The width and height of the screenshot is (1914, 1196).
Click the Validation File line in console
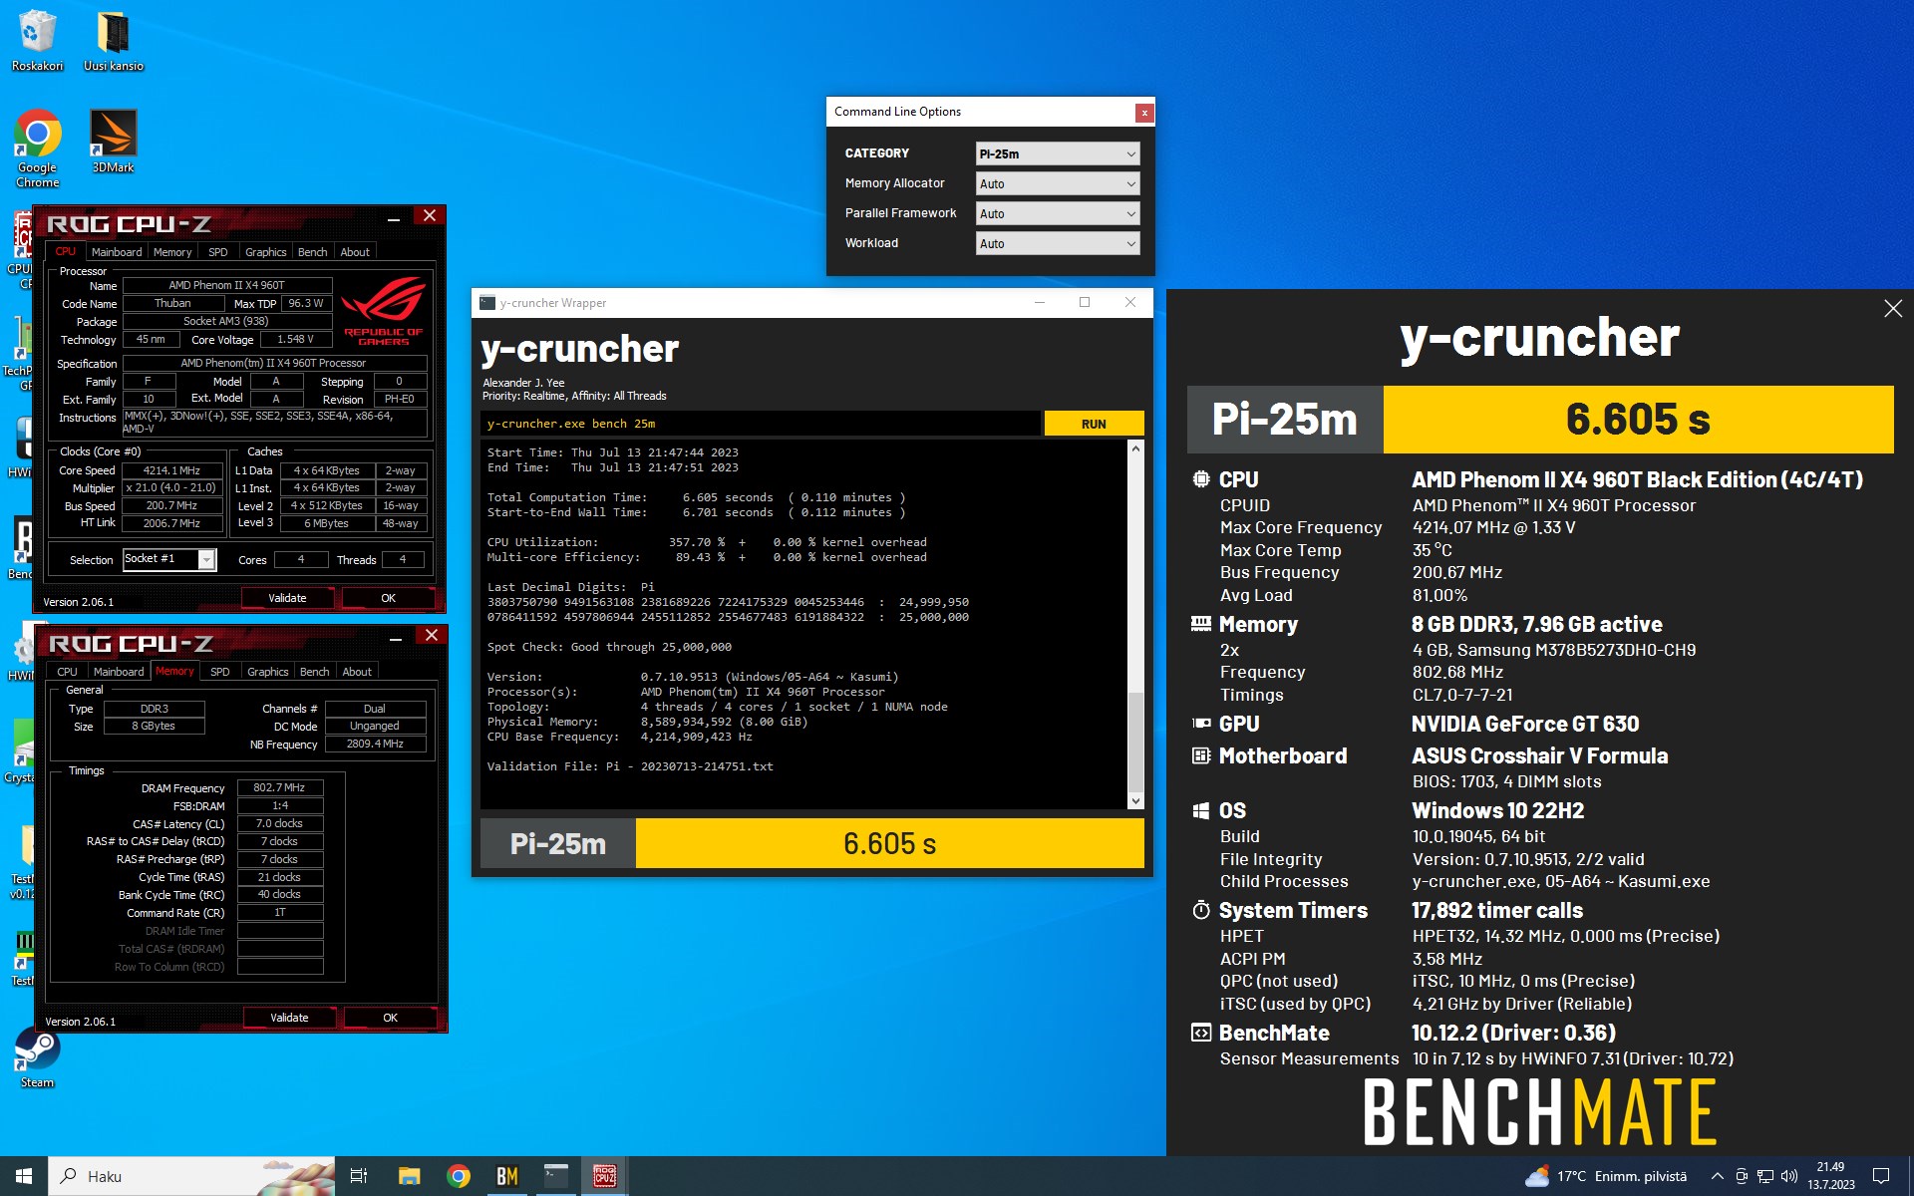pos(630,766)
